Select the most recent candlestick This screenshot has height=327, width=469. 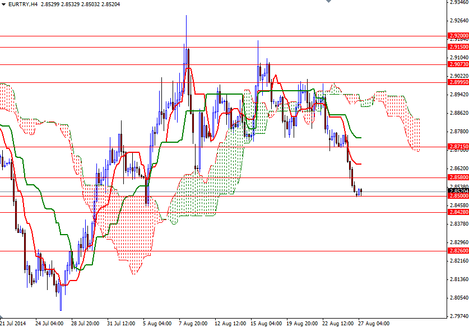point(360,191)
